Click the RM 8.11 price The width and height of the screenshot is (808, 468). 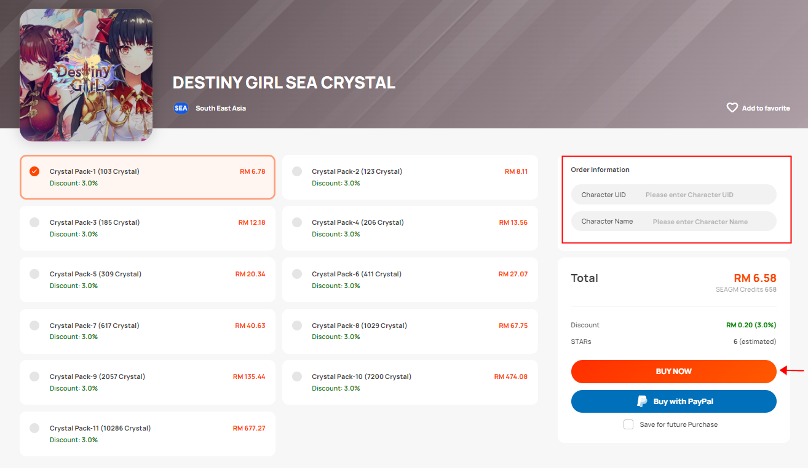[x=516, y=171]
